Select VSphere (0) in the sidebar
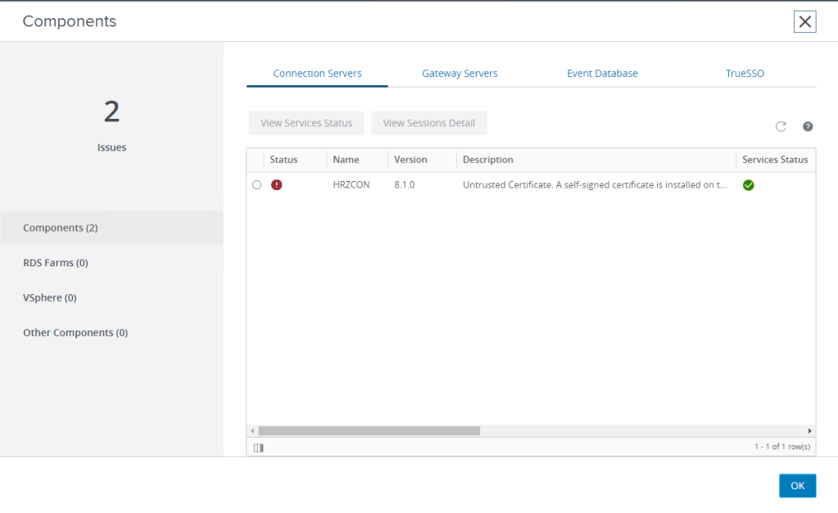The height and width of the screenshot is (513, 838). (50, 297)
